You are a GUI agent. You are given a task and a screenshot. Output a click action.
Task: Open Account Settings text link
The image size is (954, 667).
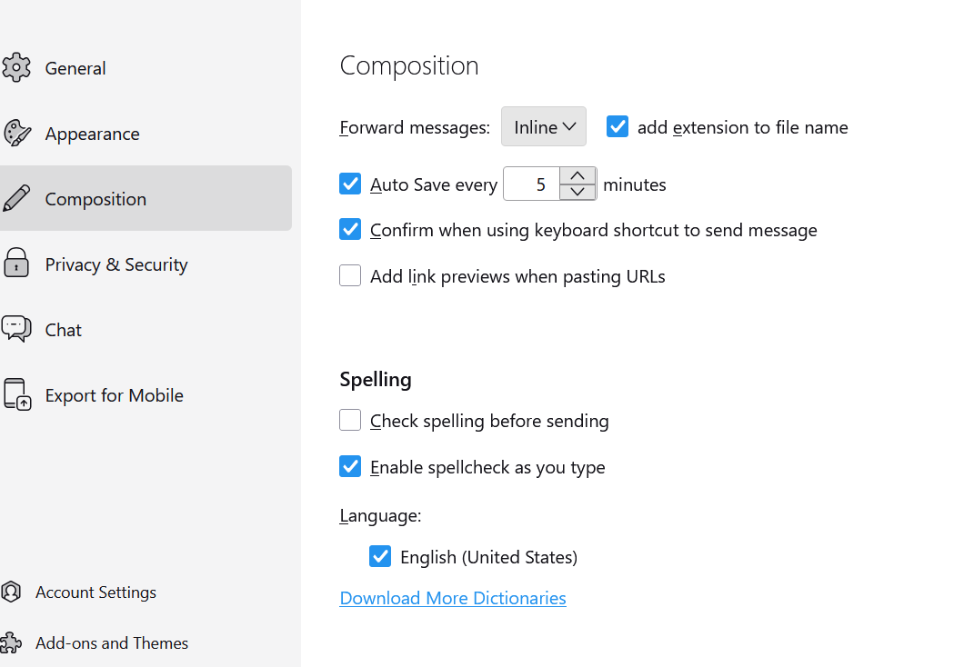(x=95, y=592)
